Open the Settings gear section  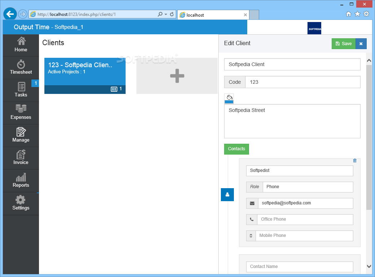[x=21, y=204]
